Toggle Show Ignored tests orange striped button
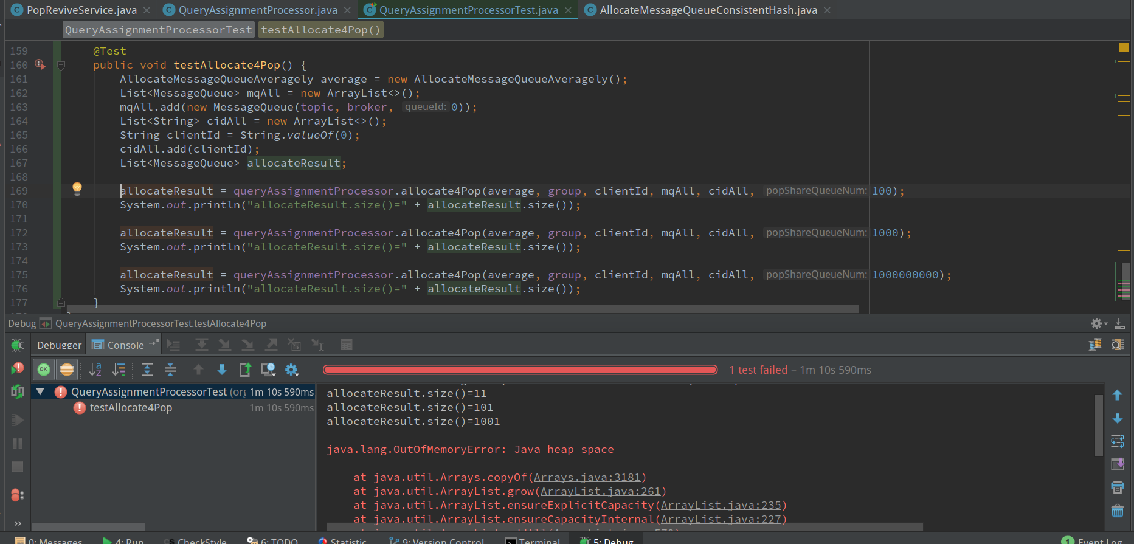This screenshot has width=1134, height=544. click(66, 369)
